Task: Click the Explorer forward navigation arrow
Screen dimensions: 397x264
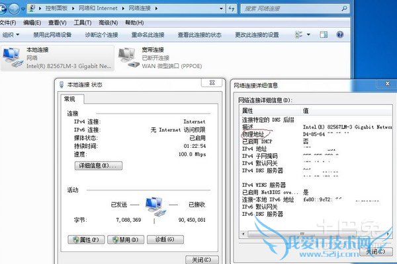Action: pos(14,9)
